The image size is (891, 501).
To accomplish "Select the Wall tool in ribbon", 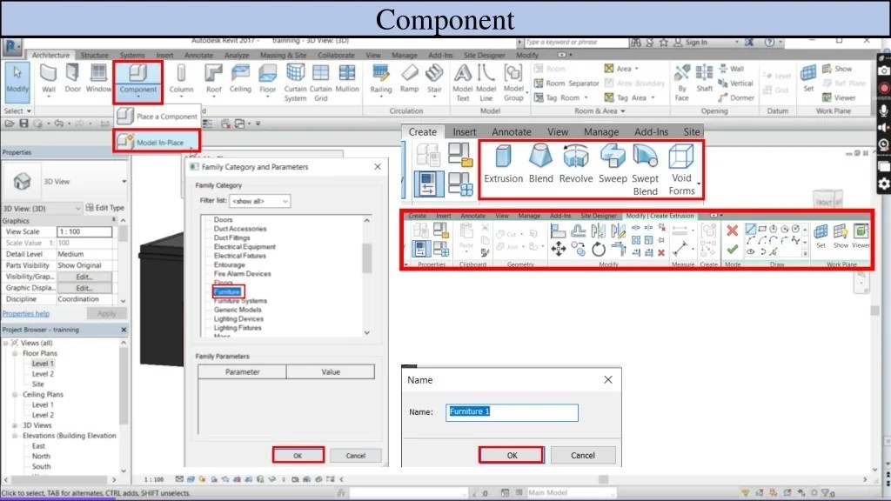I will (x=49, y=79).
